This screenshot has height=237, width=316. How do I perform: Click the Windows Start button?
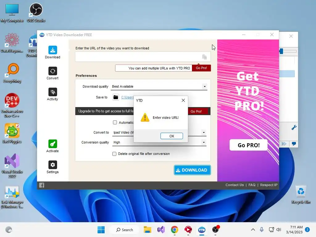pyautogui.click(x=101, y=230)
